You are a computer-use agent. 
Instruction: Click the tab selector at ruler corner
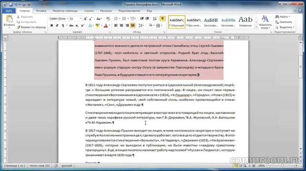(x=5, y=37)
